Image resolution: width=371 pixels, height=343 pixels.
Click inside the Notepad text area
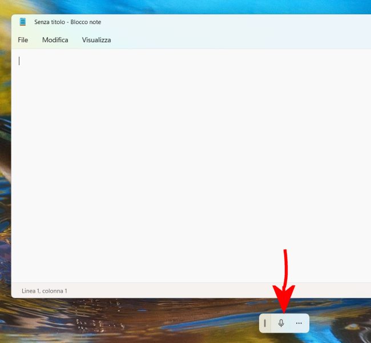pyautogui.click(x=191, y=165)
